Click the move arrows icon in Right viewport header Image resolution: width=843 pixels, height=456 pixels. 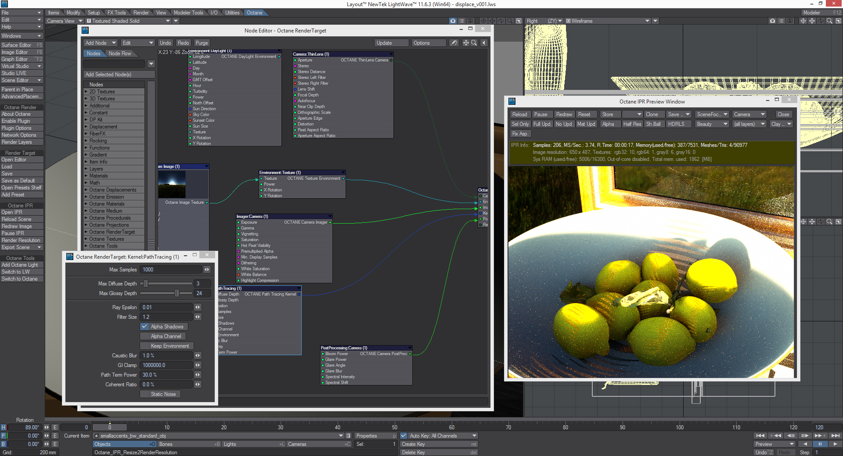[812, 21]
